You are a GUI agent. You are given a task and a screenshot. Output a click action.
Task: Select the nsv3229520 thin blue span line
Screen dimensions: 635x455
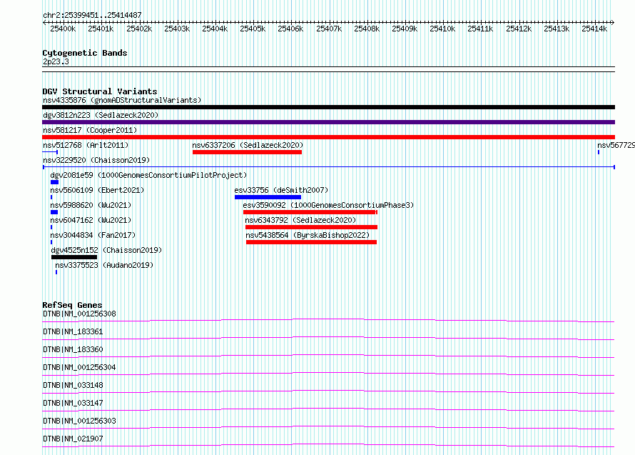click(x=329, y=167)
